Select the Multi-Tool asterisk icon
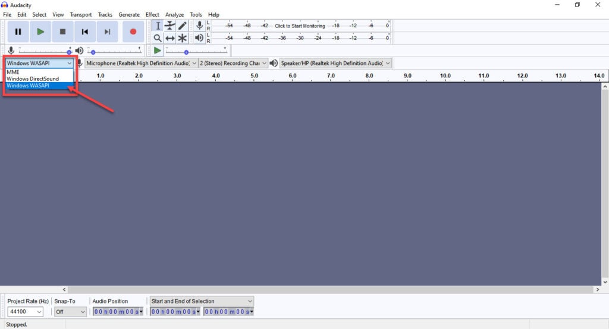Screen dimensions: 609x329 (182, 38)
